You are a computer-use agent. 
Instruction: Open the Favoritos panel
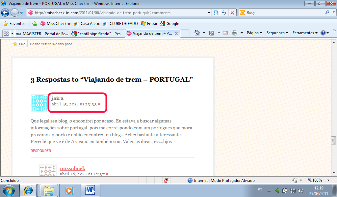[14, 24]
